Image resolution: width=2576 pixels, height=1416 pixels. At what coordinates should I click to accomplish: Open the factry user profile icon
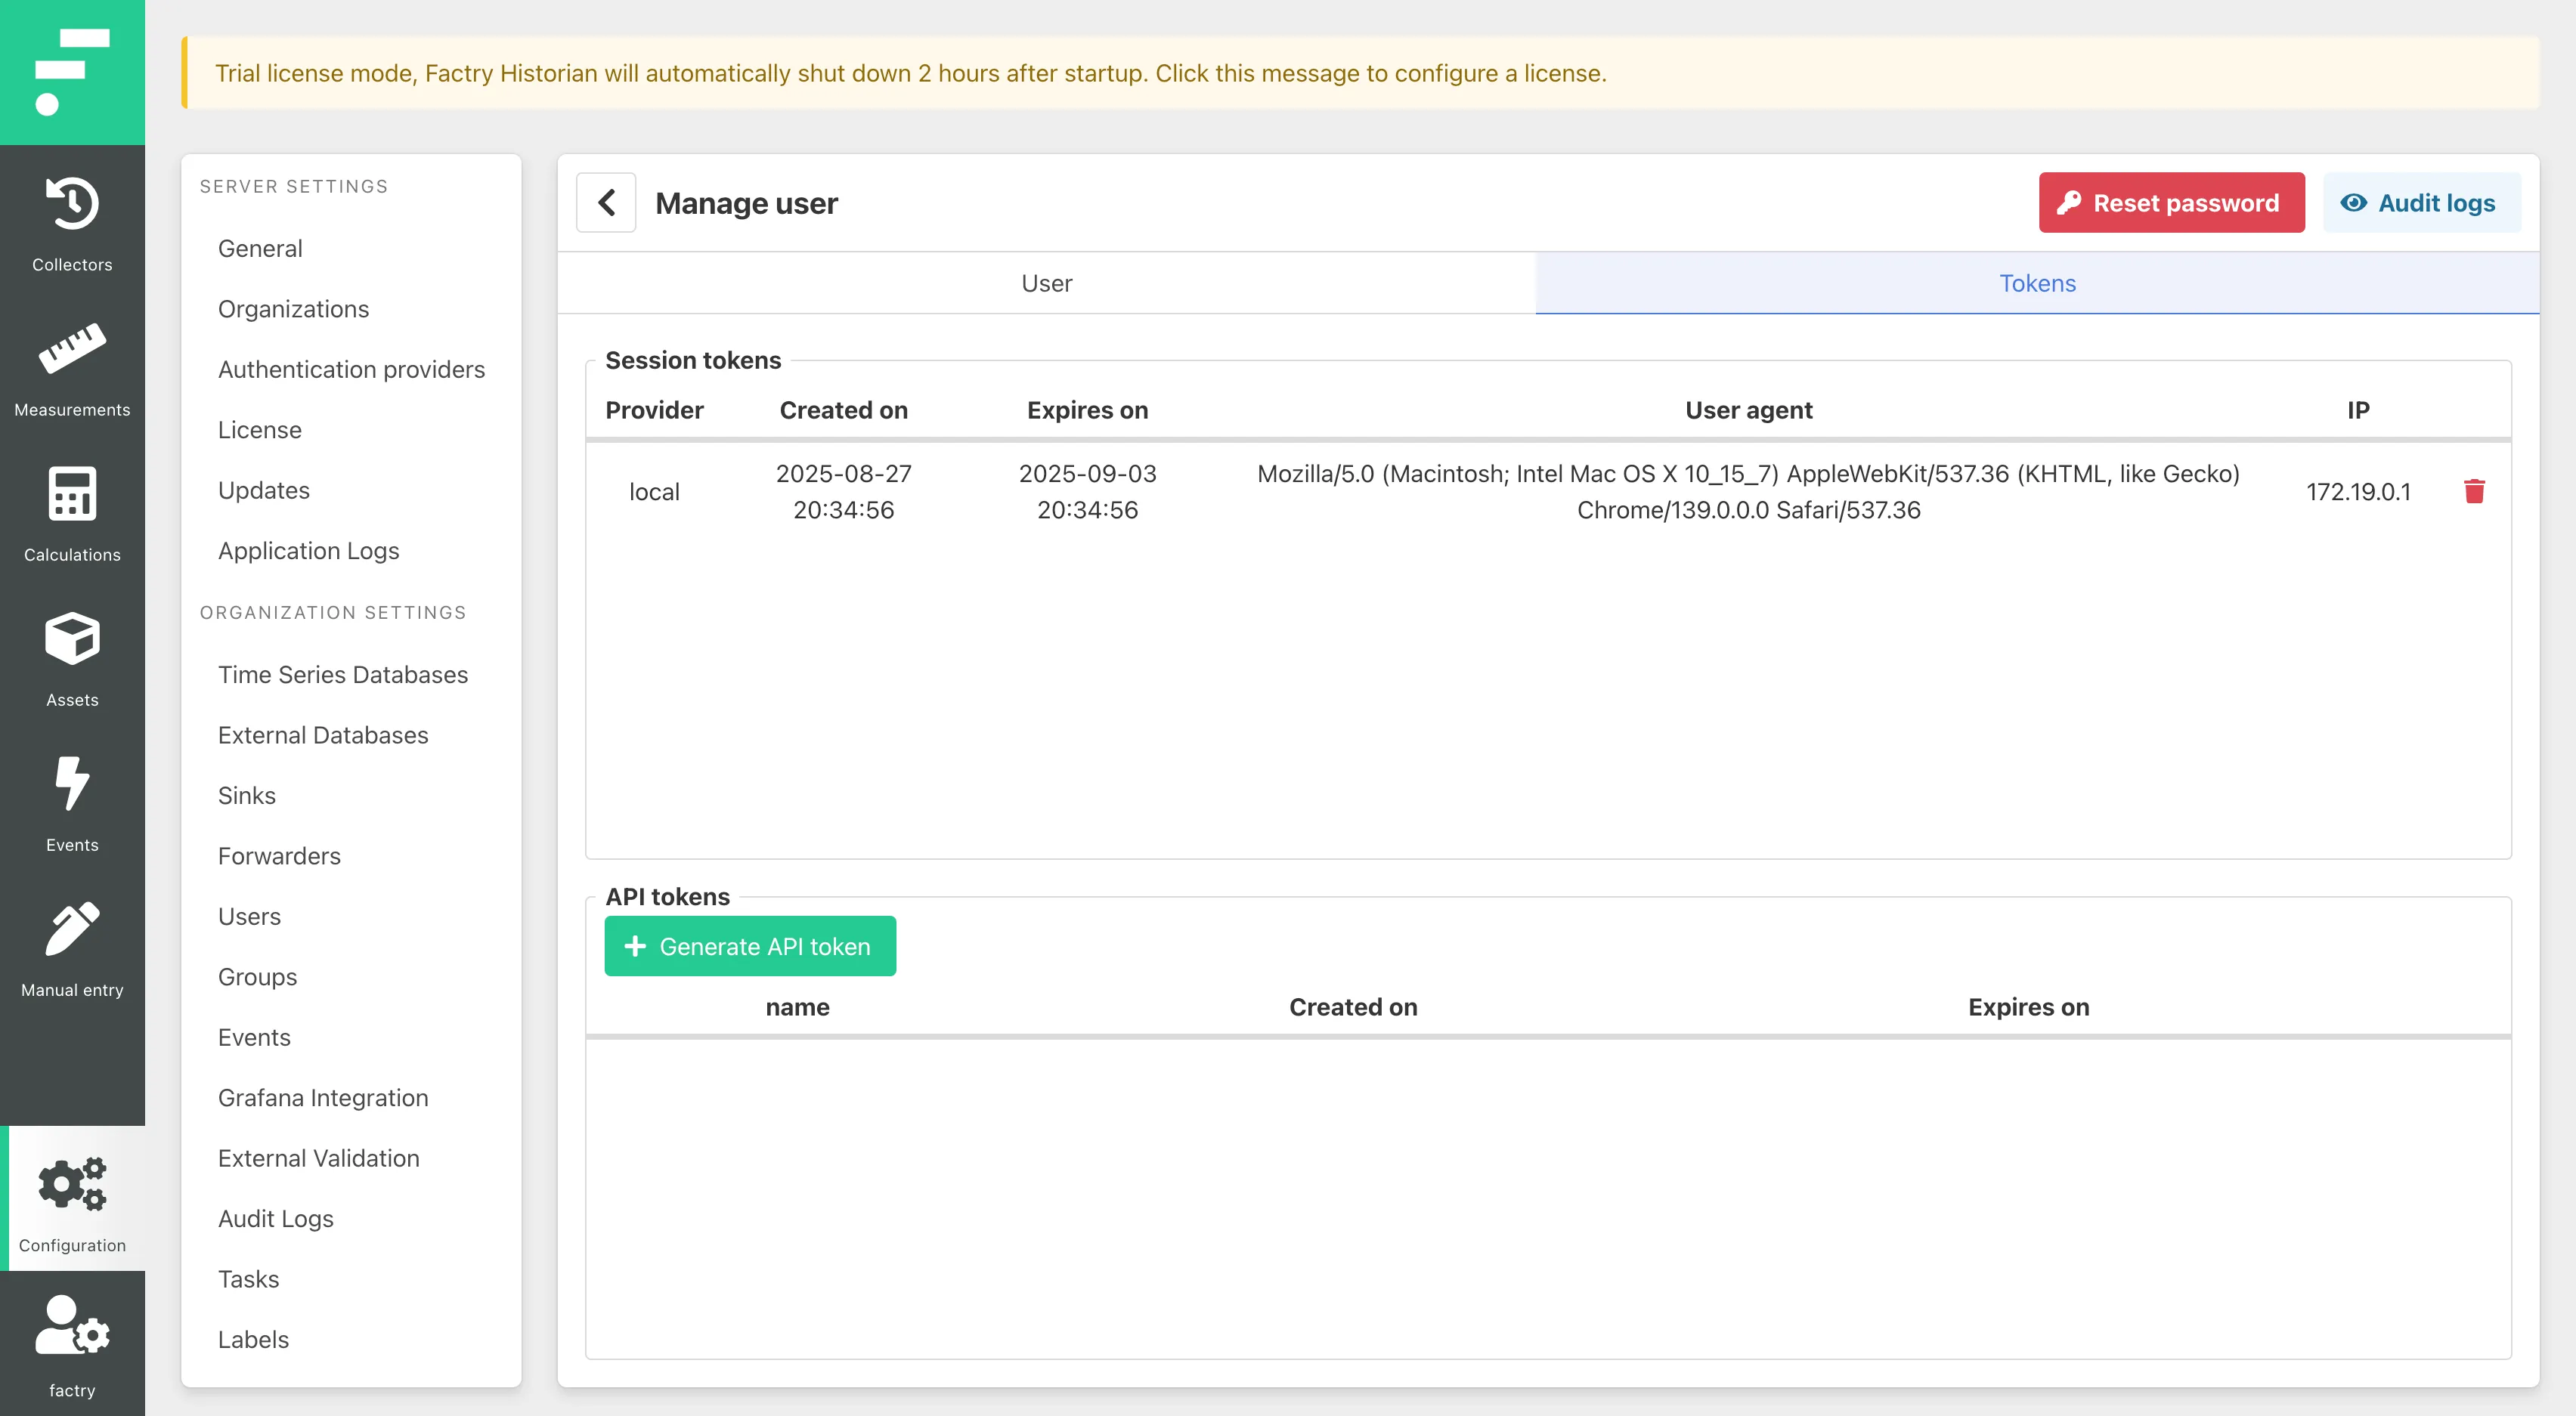pyautogui.click(x=72, y=1344)
